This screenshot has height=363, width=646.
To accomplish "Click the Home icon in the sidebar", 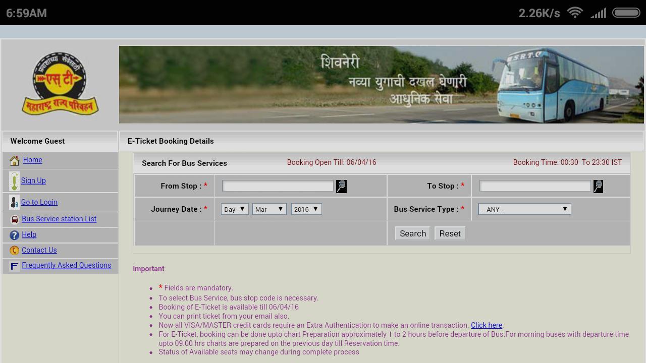I will click(14, 160).
